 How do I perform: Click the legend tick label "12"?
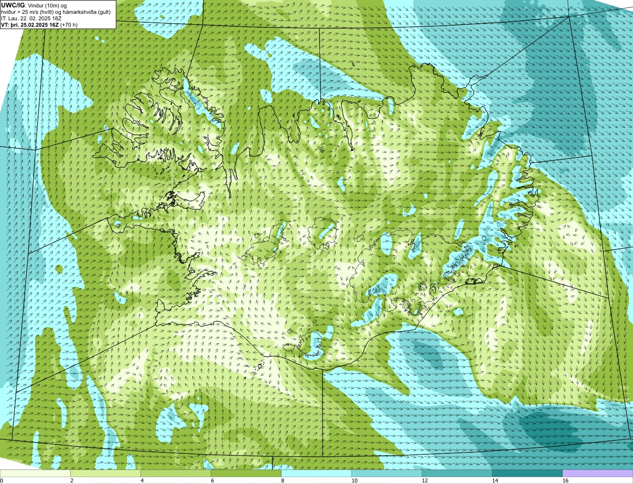(424, 481)
